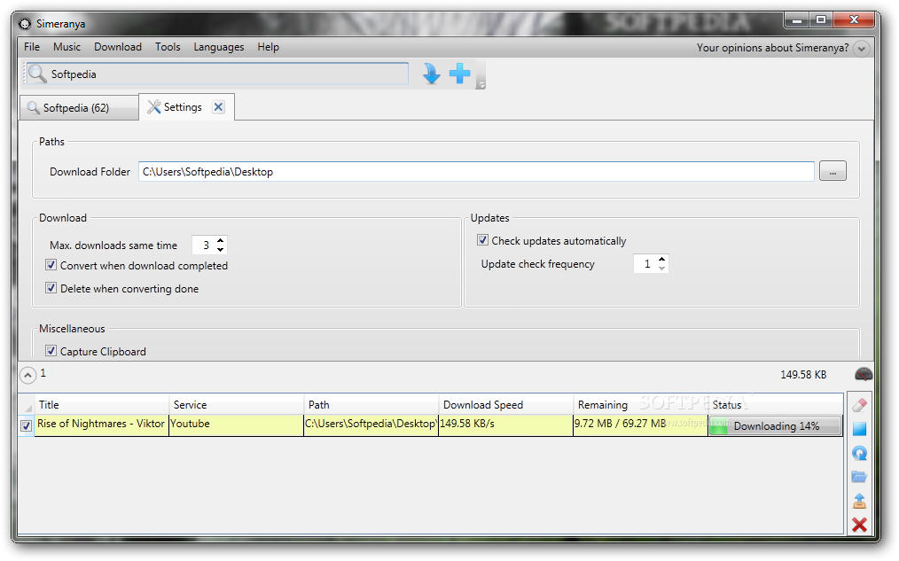This screenshot has height=561, width=899.
Task: Open the Music menu
Action: (66, 47)
